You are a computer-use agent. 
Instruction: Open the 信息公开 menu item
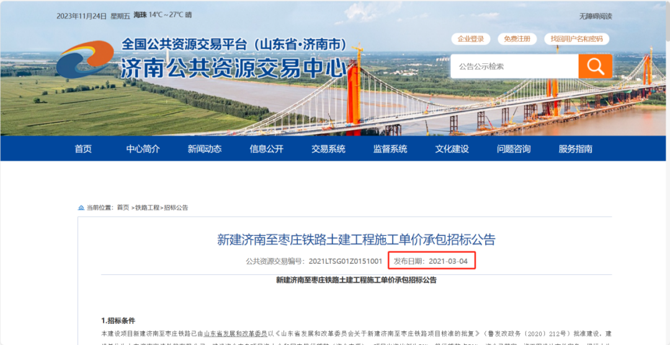tap(267, 149)
